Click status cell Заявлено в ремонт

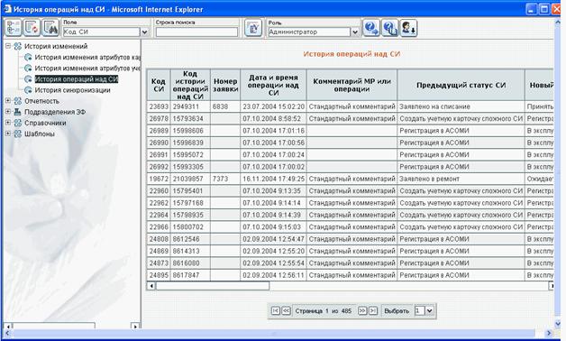461,179
